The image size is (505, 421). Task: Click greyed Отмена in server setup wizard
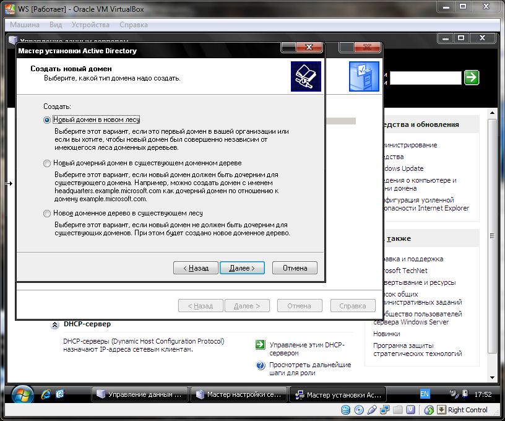300,306
